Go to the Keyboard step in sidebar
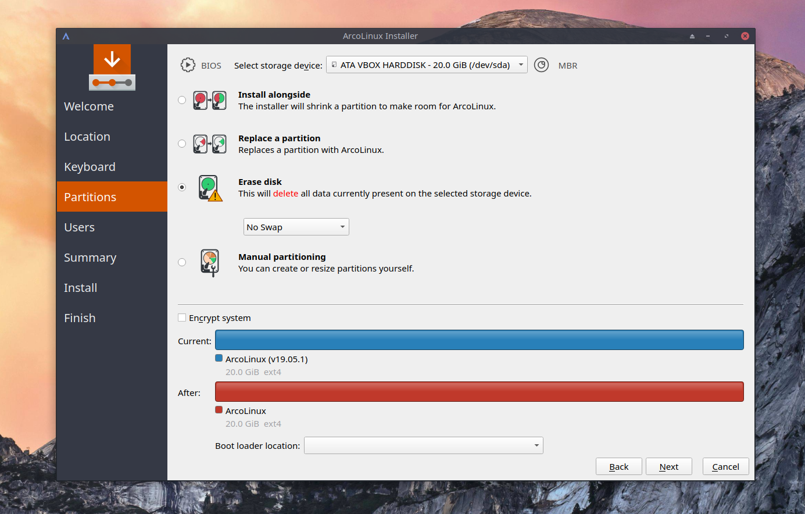This screenshot has width=805, height=514. coord(112,167)
